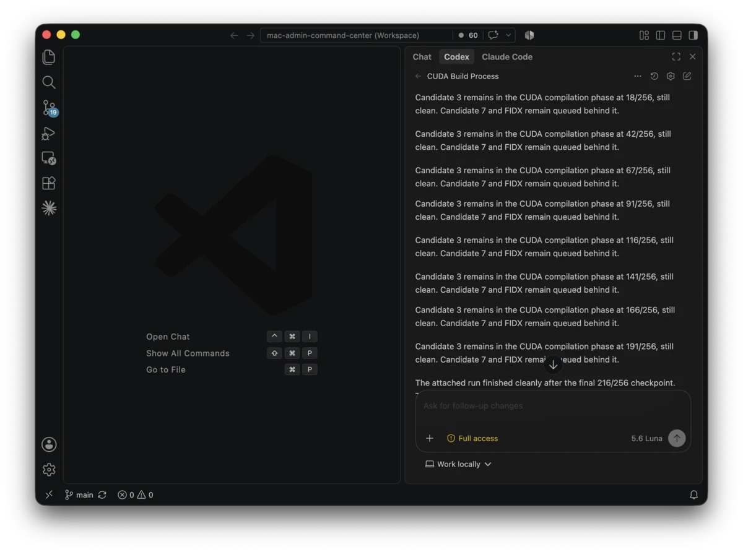The height and width of the screenshot is (552, 743).
Task: Maximize the secondary sidebar panel
Action: [676, 57]
